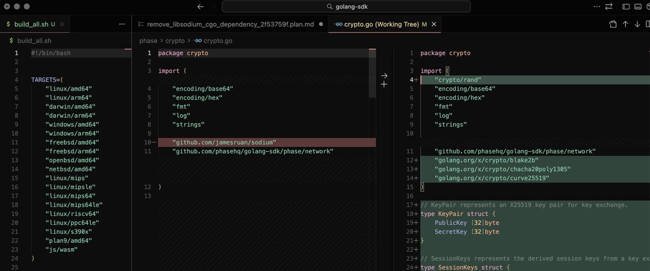Toggle the bottom panel layout icon
This screenshot has width=650, height=271.
point(637,7)
